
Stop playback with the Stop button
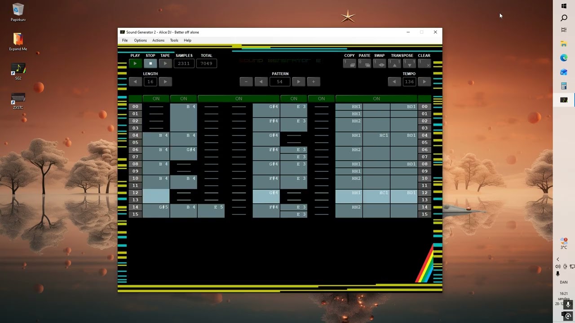coord(150,64)
